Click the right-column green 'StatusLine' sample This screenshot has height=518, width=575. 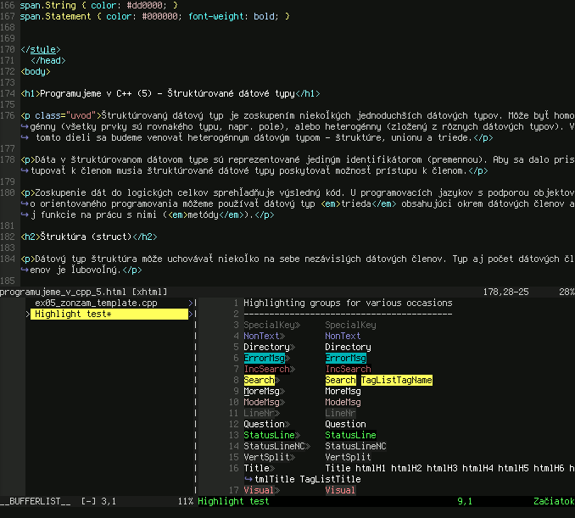pos(350,435)
